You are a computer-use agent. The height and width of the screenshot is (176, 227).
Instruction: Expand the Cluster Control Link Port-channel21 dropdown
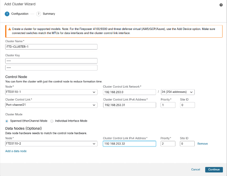51,105
